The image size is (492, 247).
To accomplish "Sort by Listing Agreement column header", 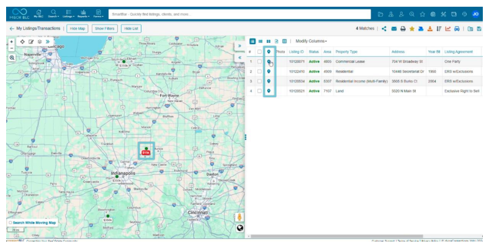I will coord(458,52).
